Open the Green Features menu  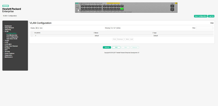click(10, 53)
